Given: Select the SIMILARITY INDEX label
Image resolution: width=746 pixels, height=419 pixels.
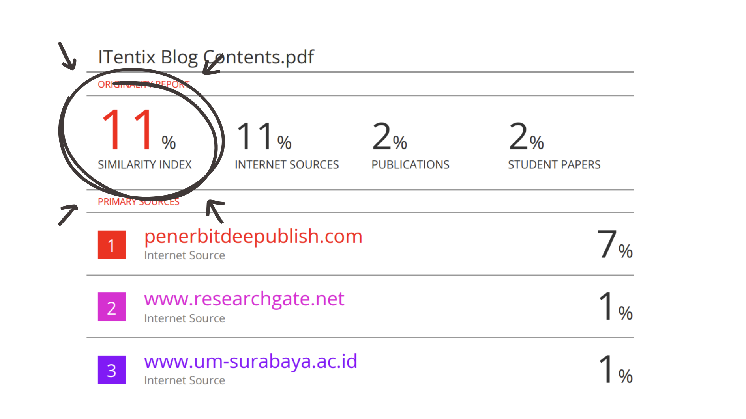Looking at the screenshot, I should point(144,164).
